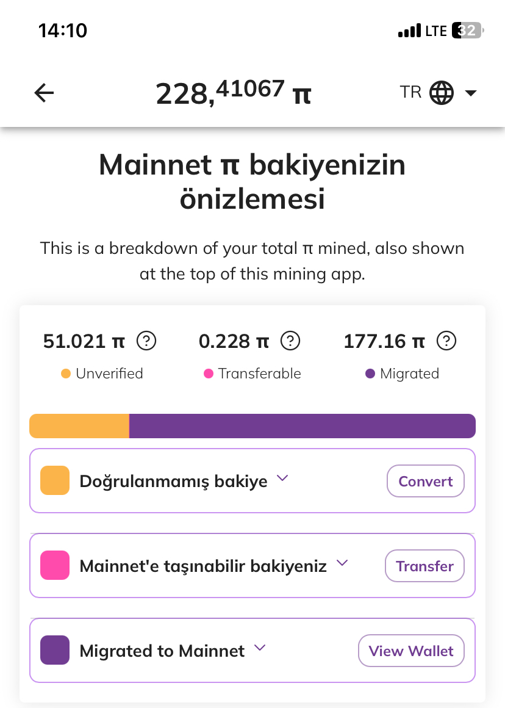The image size is (505, 708).
Task: Click the Convert button
Action: point(426,482)
